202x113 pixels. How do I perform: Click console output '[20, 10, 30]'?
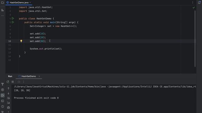point(22,90)
